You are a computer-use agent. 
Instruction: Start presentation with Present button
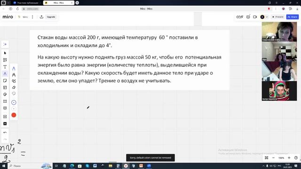[x=277, y=17]
